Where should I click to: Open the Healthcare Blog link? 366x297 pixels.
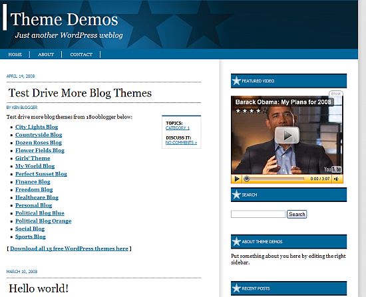37,197
